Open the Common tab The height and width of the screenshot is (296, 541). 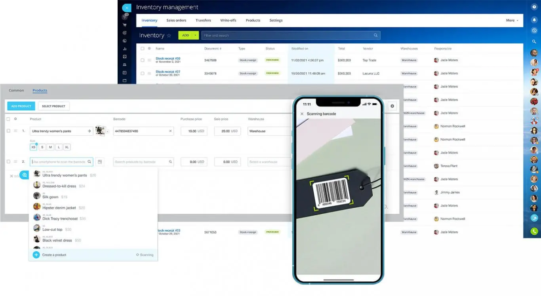point(17,91)
